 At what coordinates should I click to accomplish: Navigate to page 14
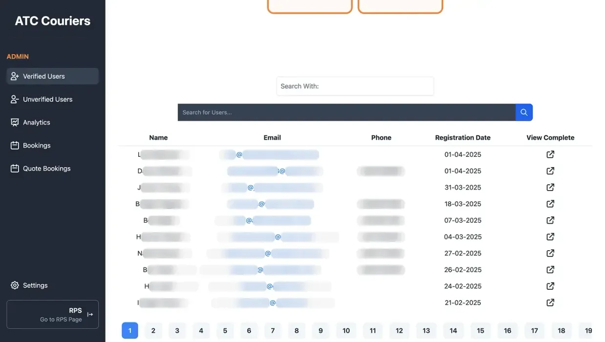click(454, 331)
